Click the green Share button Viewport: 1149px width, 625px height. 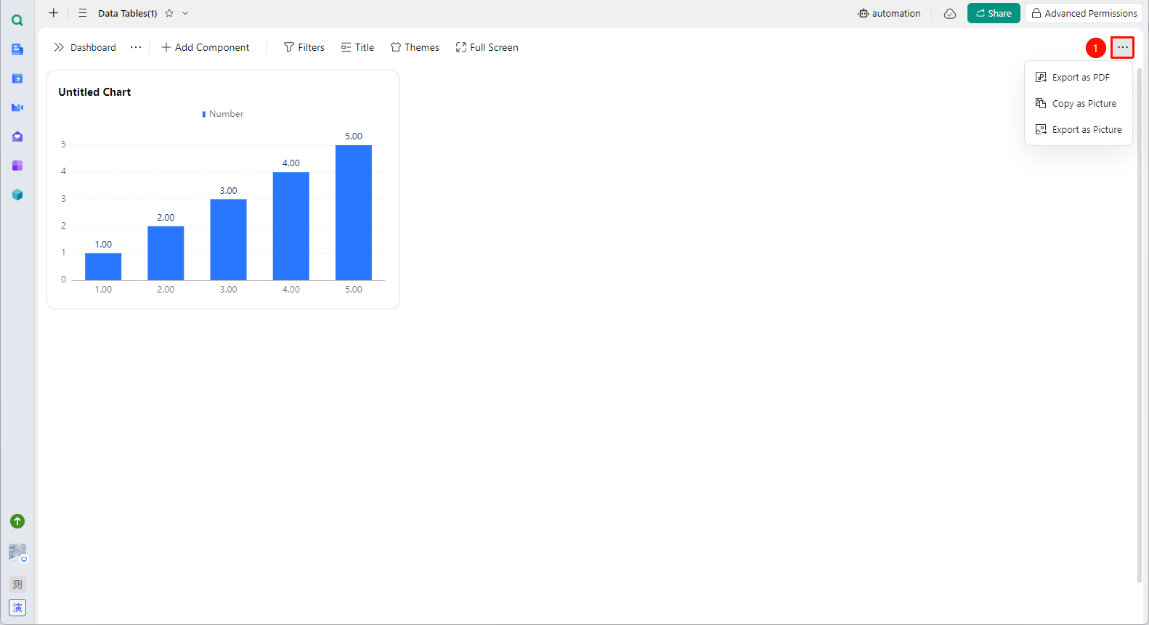pos(994,13)
